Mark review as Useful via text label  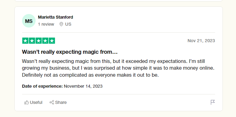pos(36,102)
